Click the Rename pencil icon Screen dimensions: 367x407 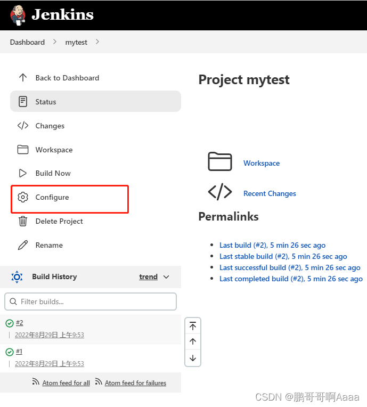click(x=23, y=245)
